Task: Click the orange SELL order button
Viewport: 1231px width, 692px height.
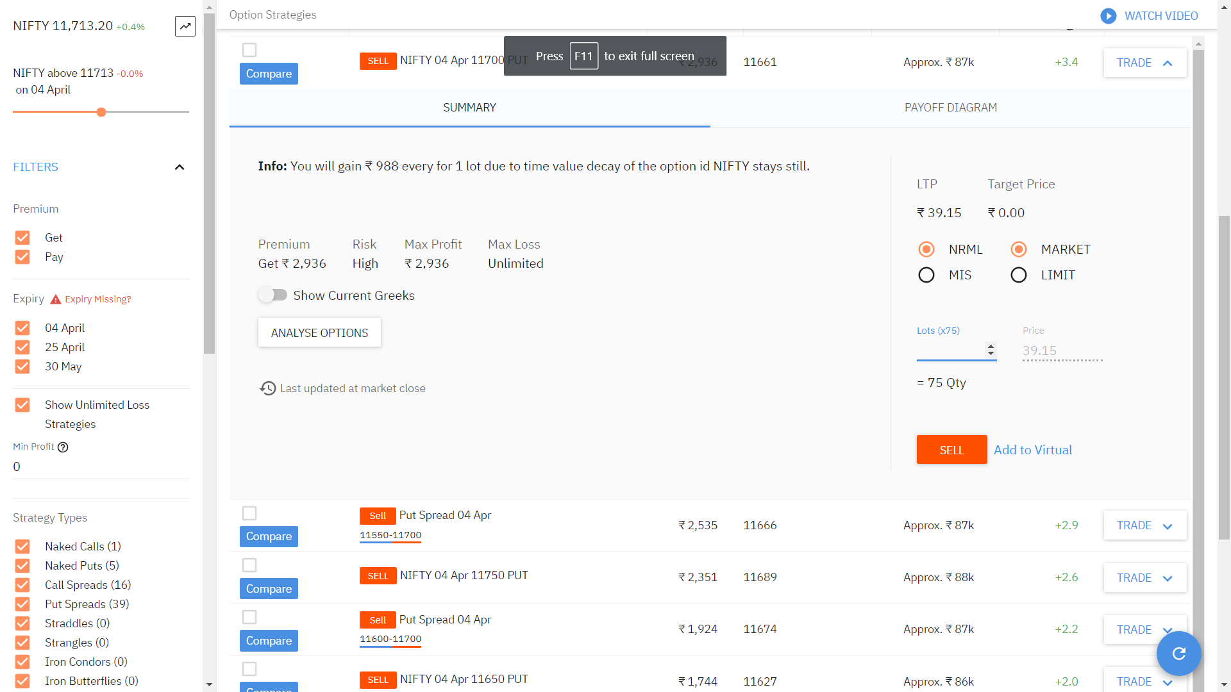Action: tap(951, 450)
